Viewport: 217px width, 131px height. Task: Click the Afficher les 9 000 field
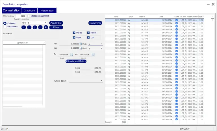coord(21,16)
